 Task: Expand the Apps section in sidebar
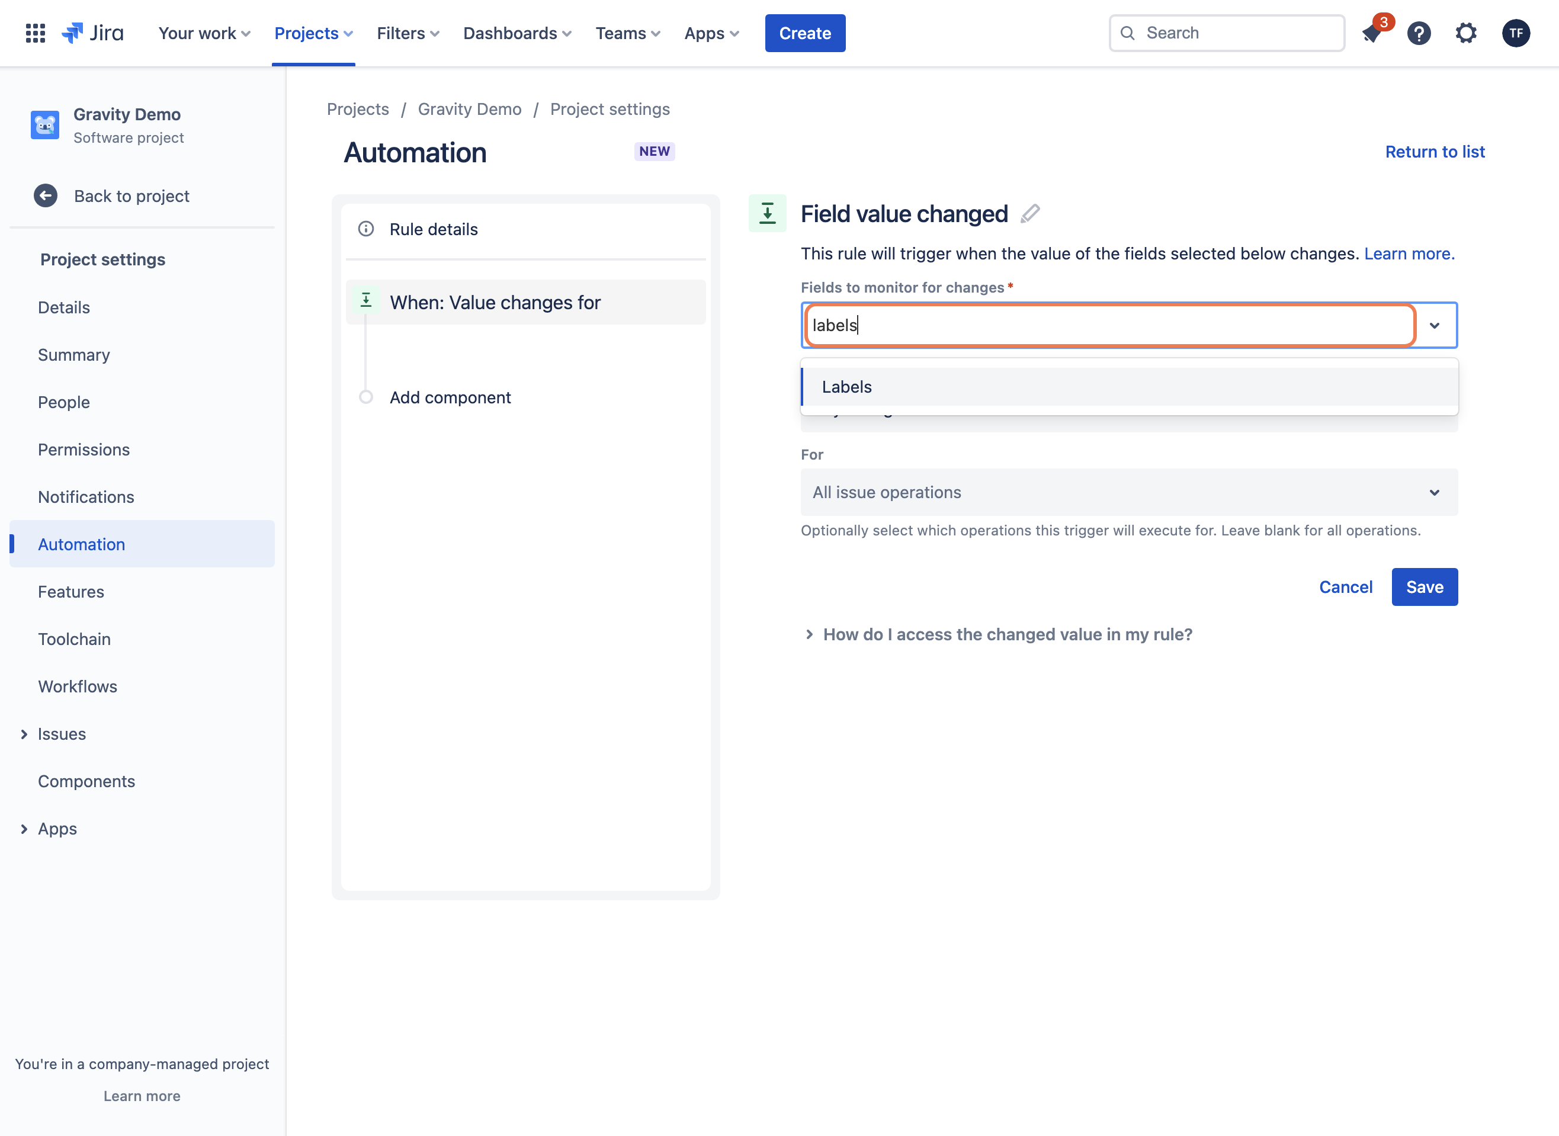[x=24, y=829]
